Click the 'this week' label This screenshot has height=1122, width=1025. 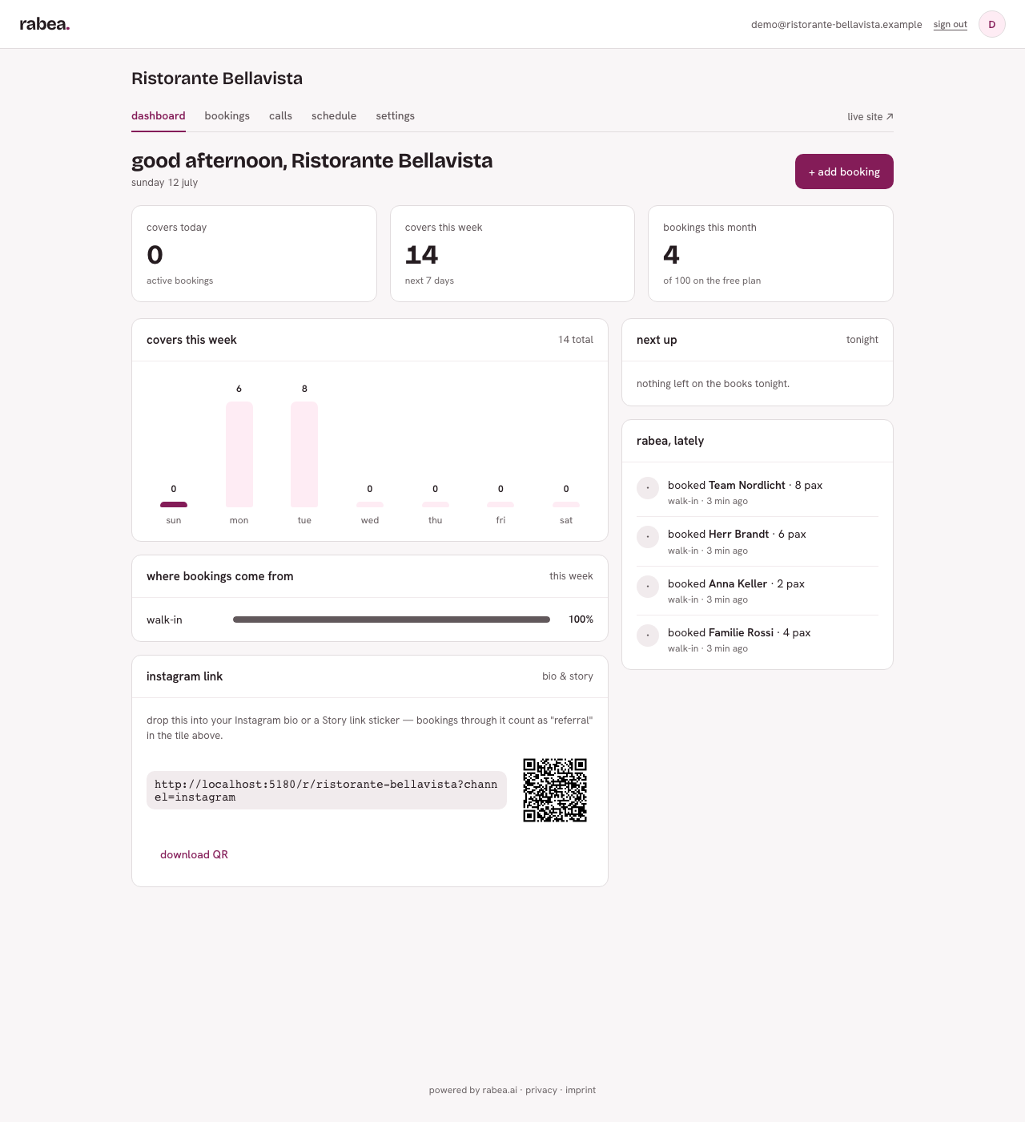[571, 576]
